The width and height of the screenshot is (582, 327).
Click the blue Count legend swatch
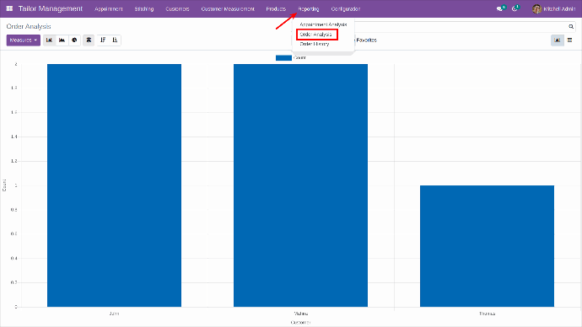[283, 58]
